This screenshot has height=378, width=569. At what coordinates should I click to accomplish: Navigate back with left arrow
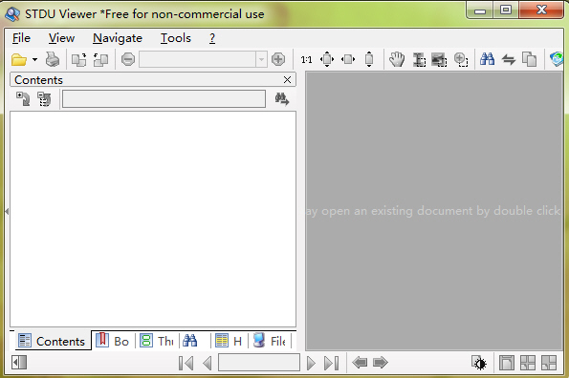click(x=360, y=363)
